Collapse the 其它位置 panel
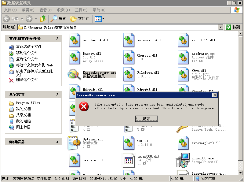The width and height of the screenshot is (244, 182). coord(57,94)
